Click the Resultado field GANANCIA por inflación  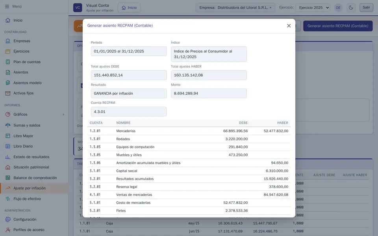[x=129, y=94]
